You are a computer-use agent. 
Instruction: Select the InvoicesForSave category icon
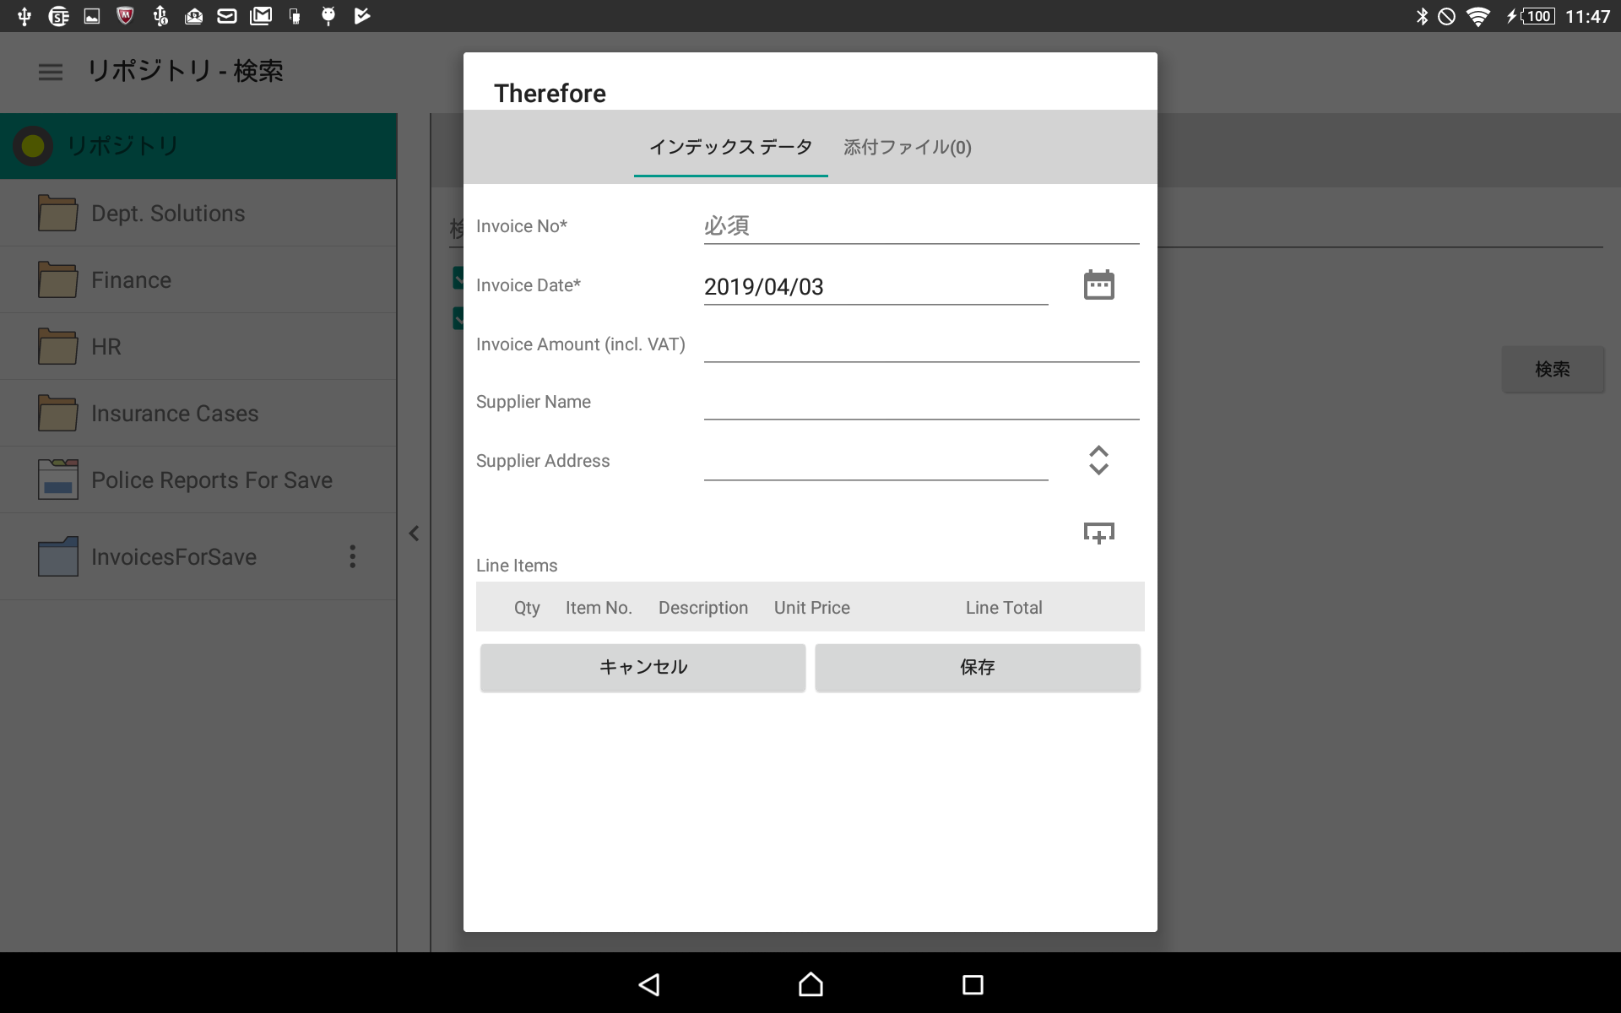(57, 556)
